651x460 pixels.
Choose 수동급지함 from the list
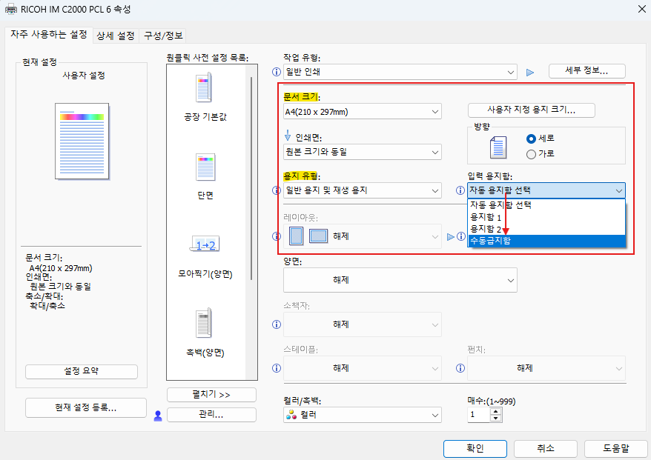(546, 241)
